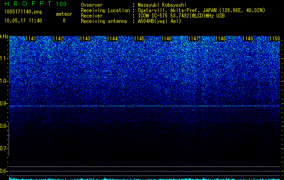This screenshot has height=180, width=284.
Task: Click time marker 1148
Action: click(221, 39)
